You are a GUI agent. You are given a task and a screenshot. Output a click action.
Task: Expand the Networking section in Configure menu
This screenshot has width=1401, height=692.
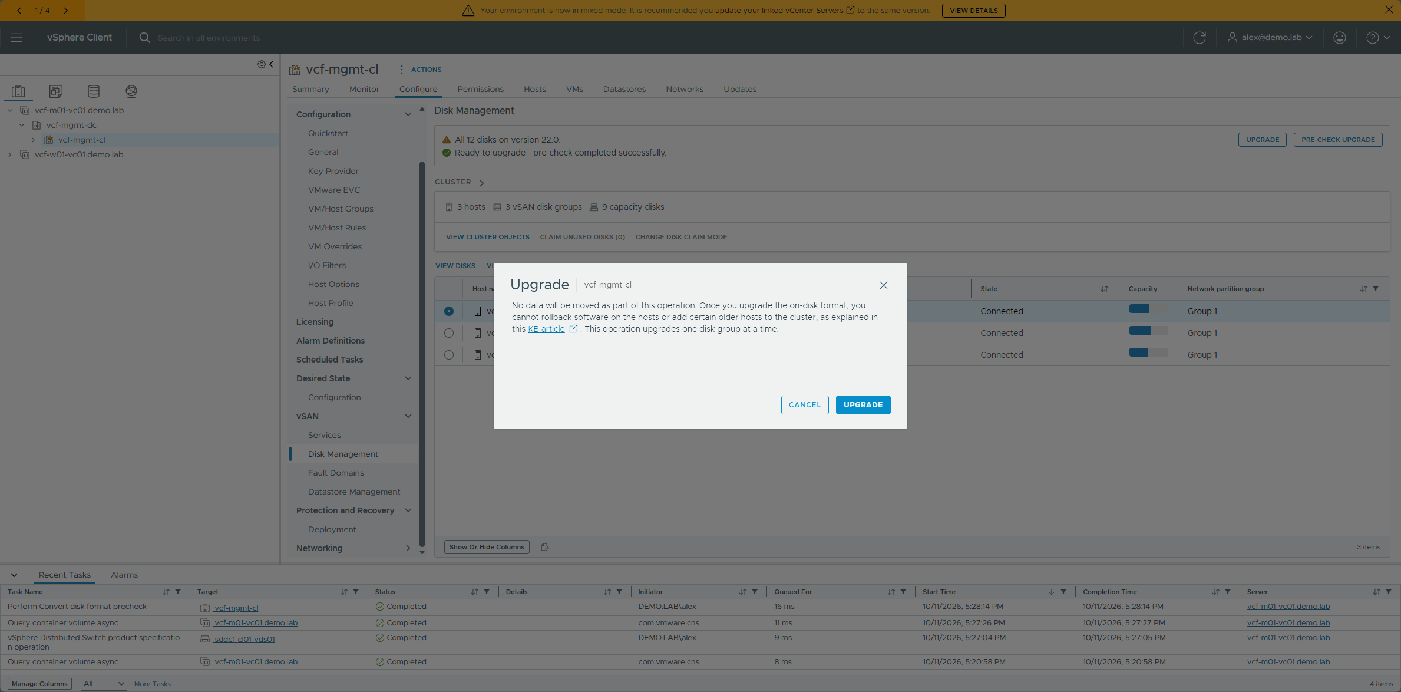[408, 548]
